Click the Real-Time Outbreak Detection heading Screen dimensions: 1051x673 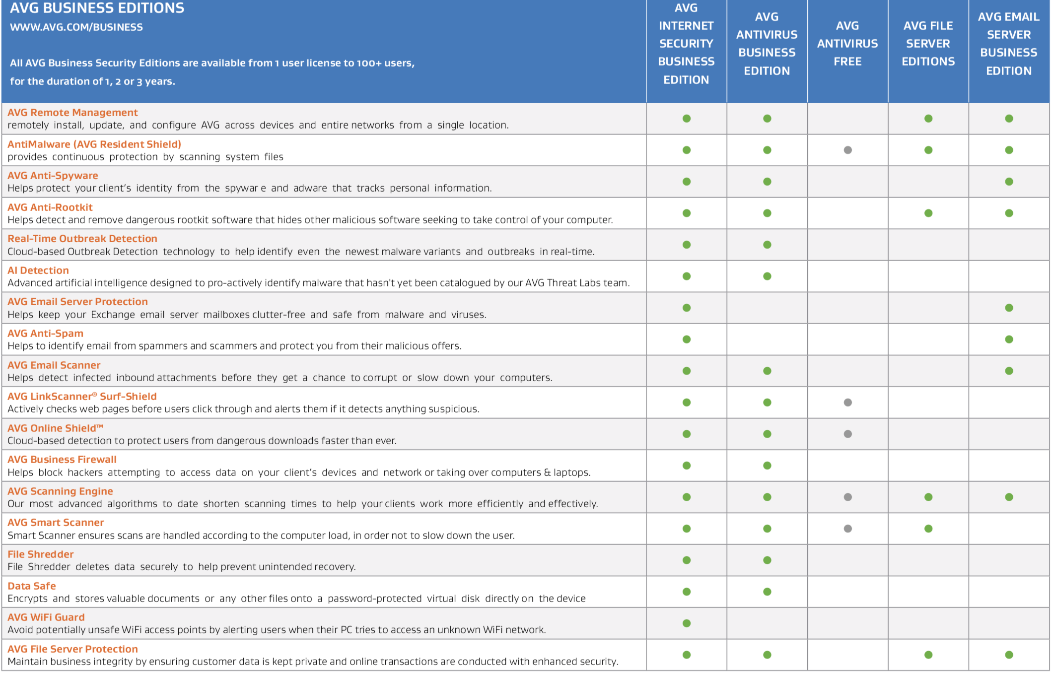[82, 239]
